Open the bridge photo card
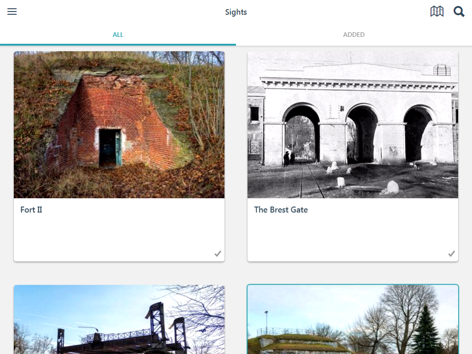Viewport: 472px width, 354px height. (x=119, y=319)
